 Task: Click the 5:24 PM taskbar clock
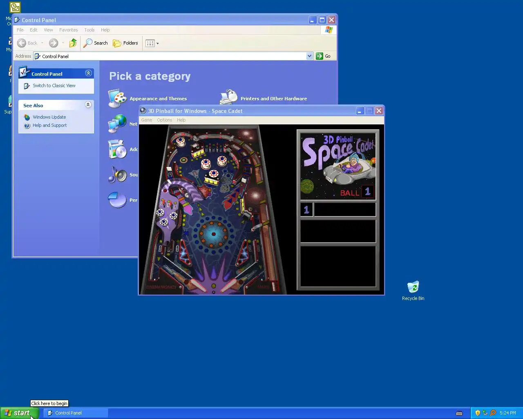(508, 413)
